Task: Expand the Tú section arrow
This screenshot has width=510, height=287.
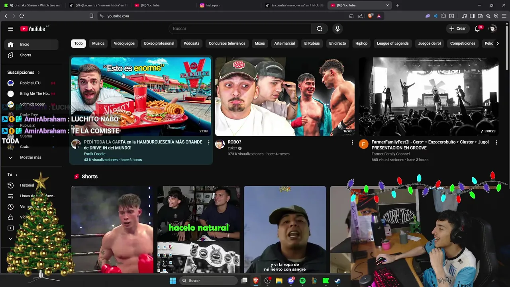Action: [16, 175]
